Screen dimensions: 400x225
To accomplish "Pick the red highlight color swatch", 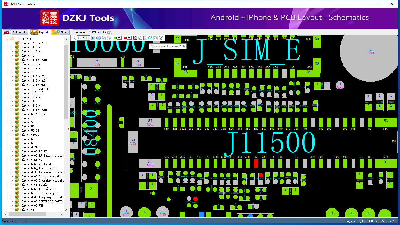I will coord(125,38).
